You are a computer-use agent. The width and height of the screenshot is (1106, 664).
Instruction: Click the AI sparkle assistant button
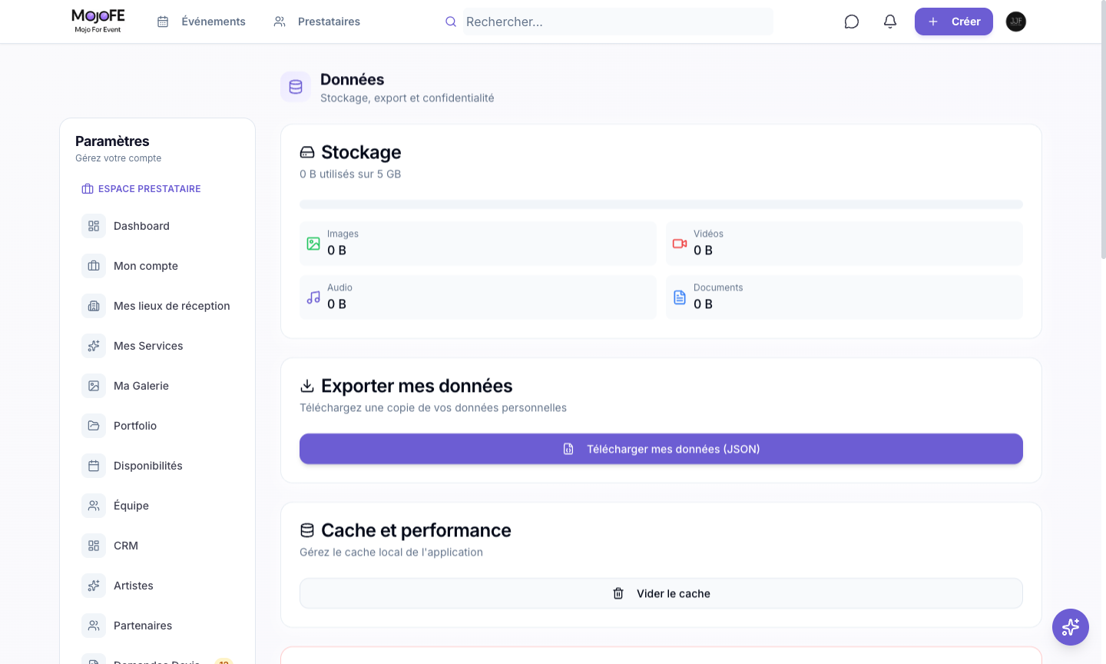pyautogui.click(x=1070, y=627)
